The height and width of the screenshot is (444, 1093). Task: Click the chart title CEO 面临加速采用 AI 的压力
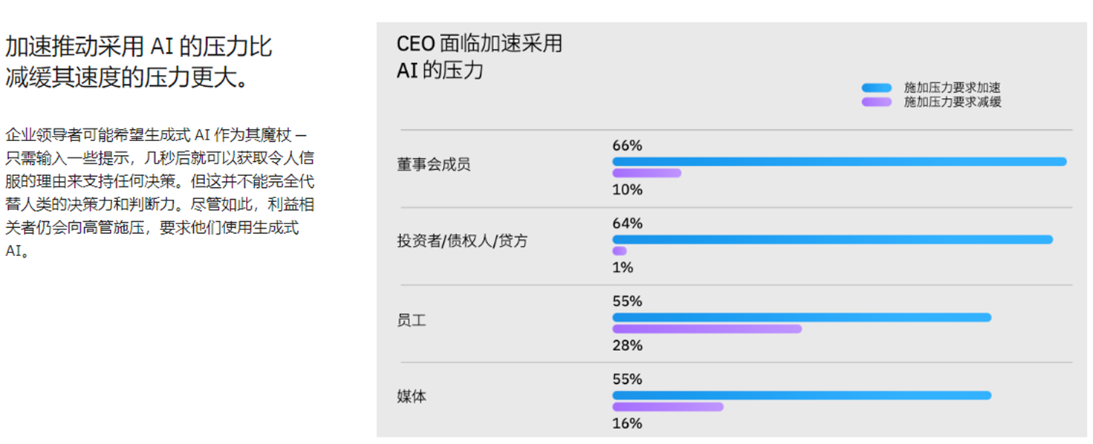[479, 56]
